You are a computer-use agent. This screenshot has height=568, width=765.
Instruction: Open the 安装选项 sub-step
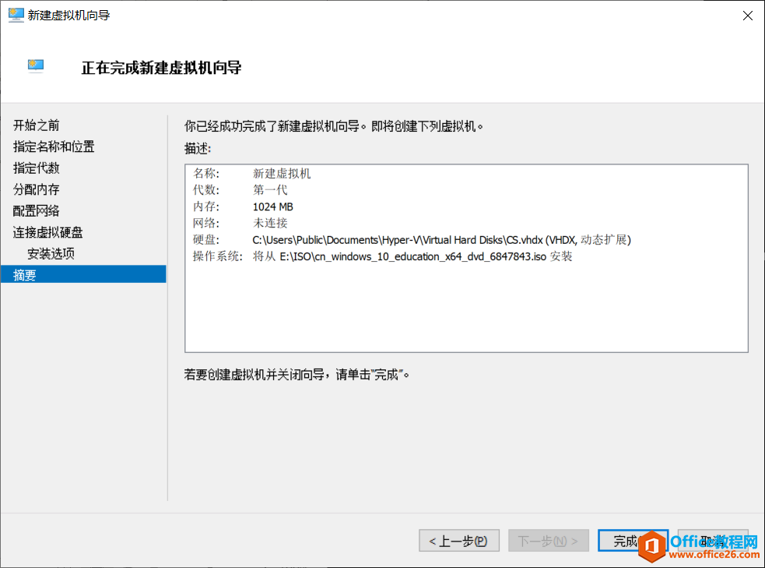(x=51, y=254)
